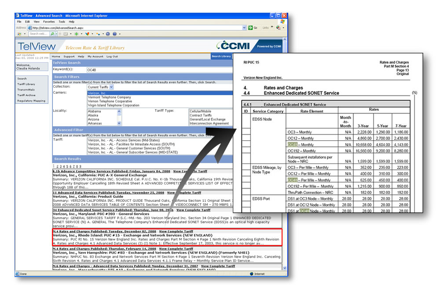Click the Windows flag logo in IE menu bar

coord(282,22)
